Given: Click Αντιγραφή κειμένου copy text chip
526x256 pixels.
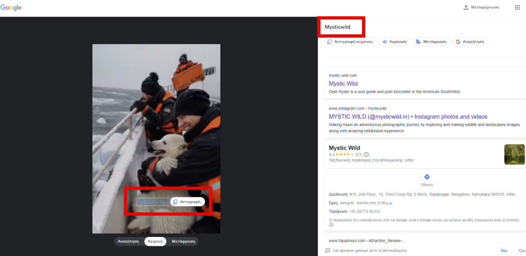Looking at the screenshot, I should click(351, 42).
